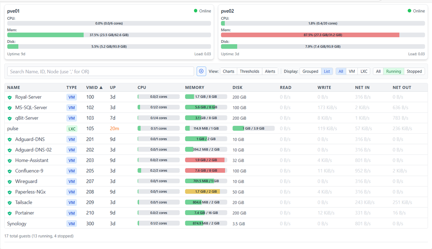Click the Portainer guest name
The width and height of the screenshot is (432, 249).
(x=24, y=213)
